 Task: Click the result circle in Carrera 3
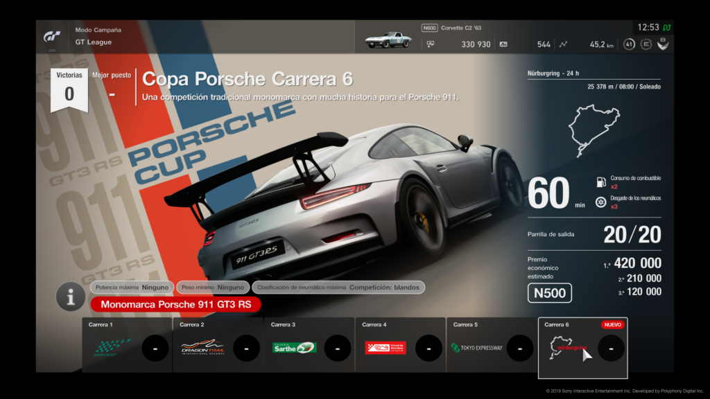[x=338, y=348]
